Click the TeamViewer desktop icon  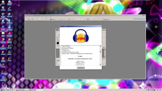(x=9, y=22)
